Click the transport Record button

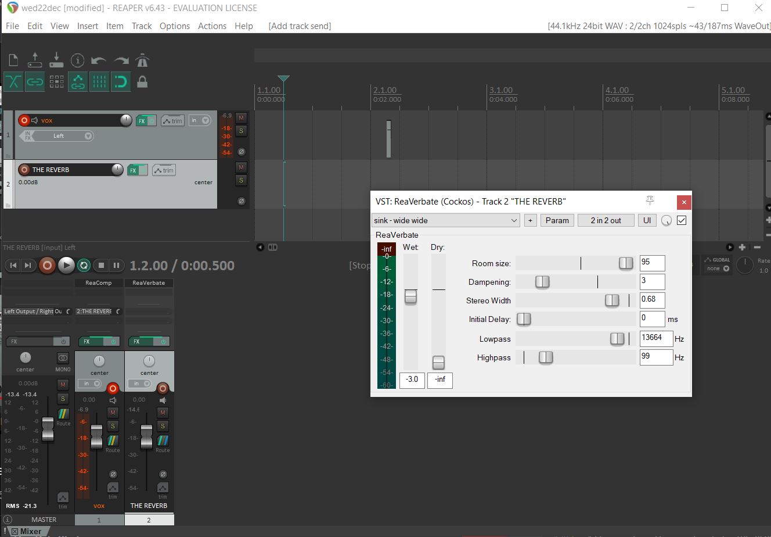click(48, 266)
